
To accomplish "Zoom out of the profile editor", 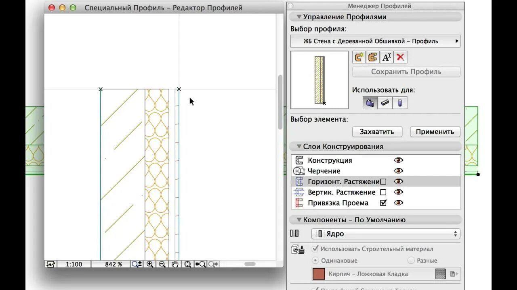I will (162, 264).
